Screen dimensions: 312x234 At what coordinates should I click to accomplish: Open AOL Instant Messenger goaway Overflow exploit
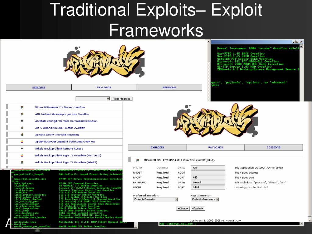(x=62, y=114)
